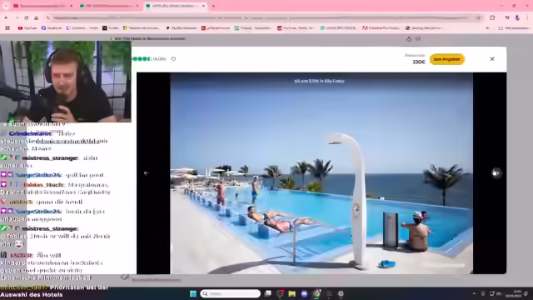Expand the system tray hidden icons chevron
The height and width of the screenshot is (300, 533).
[474, 293]
